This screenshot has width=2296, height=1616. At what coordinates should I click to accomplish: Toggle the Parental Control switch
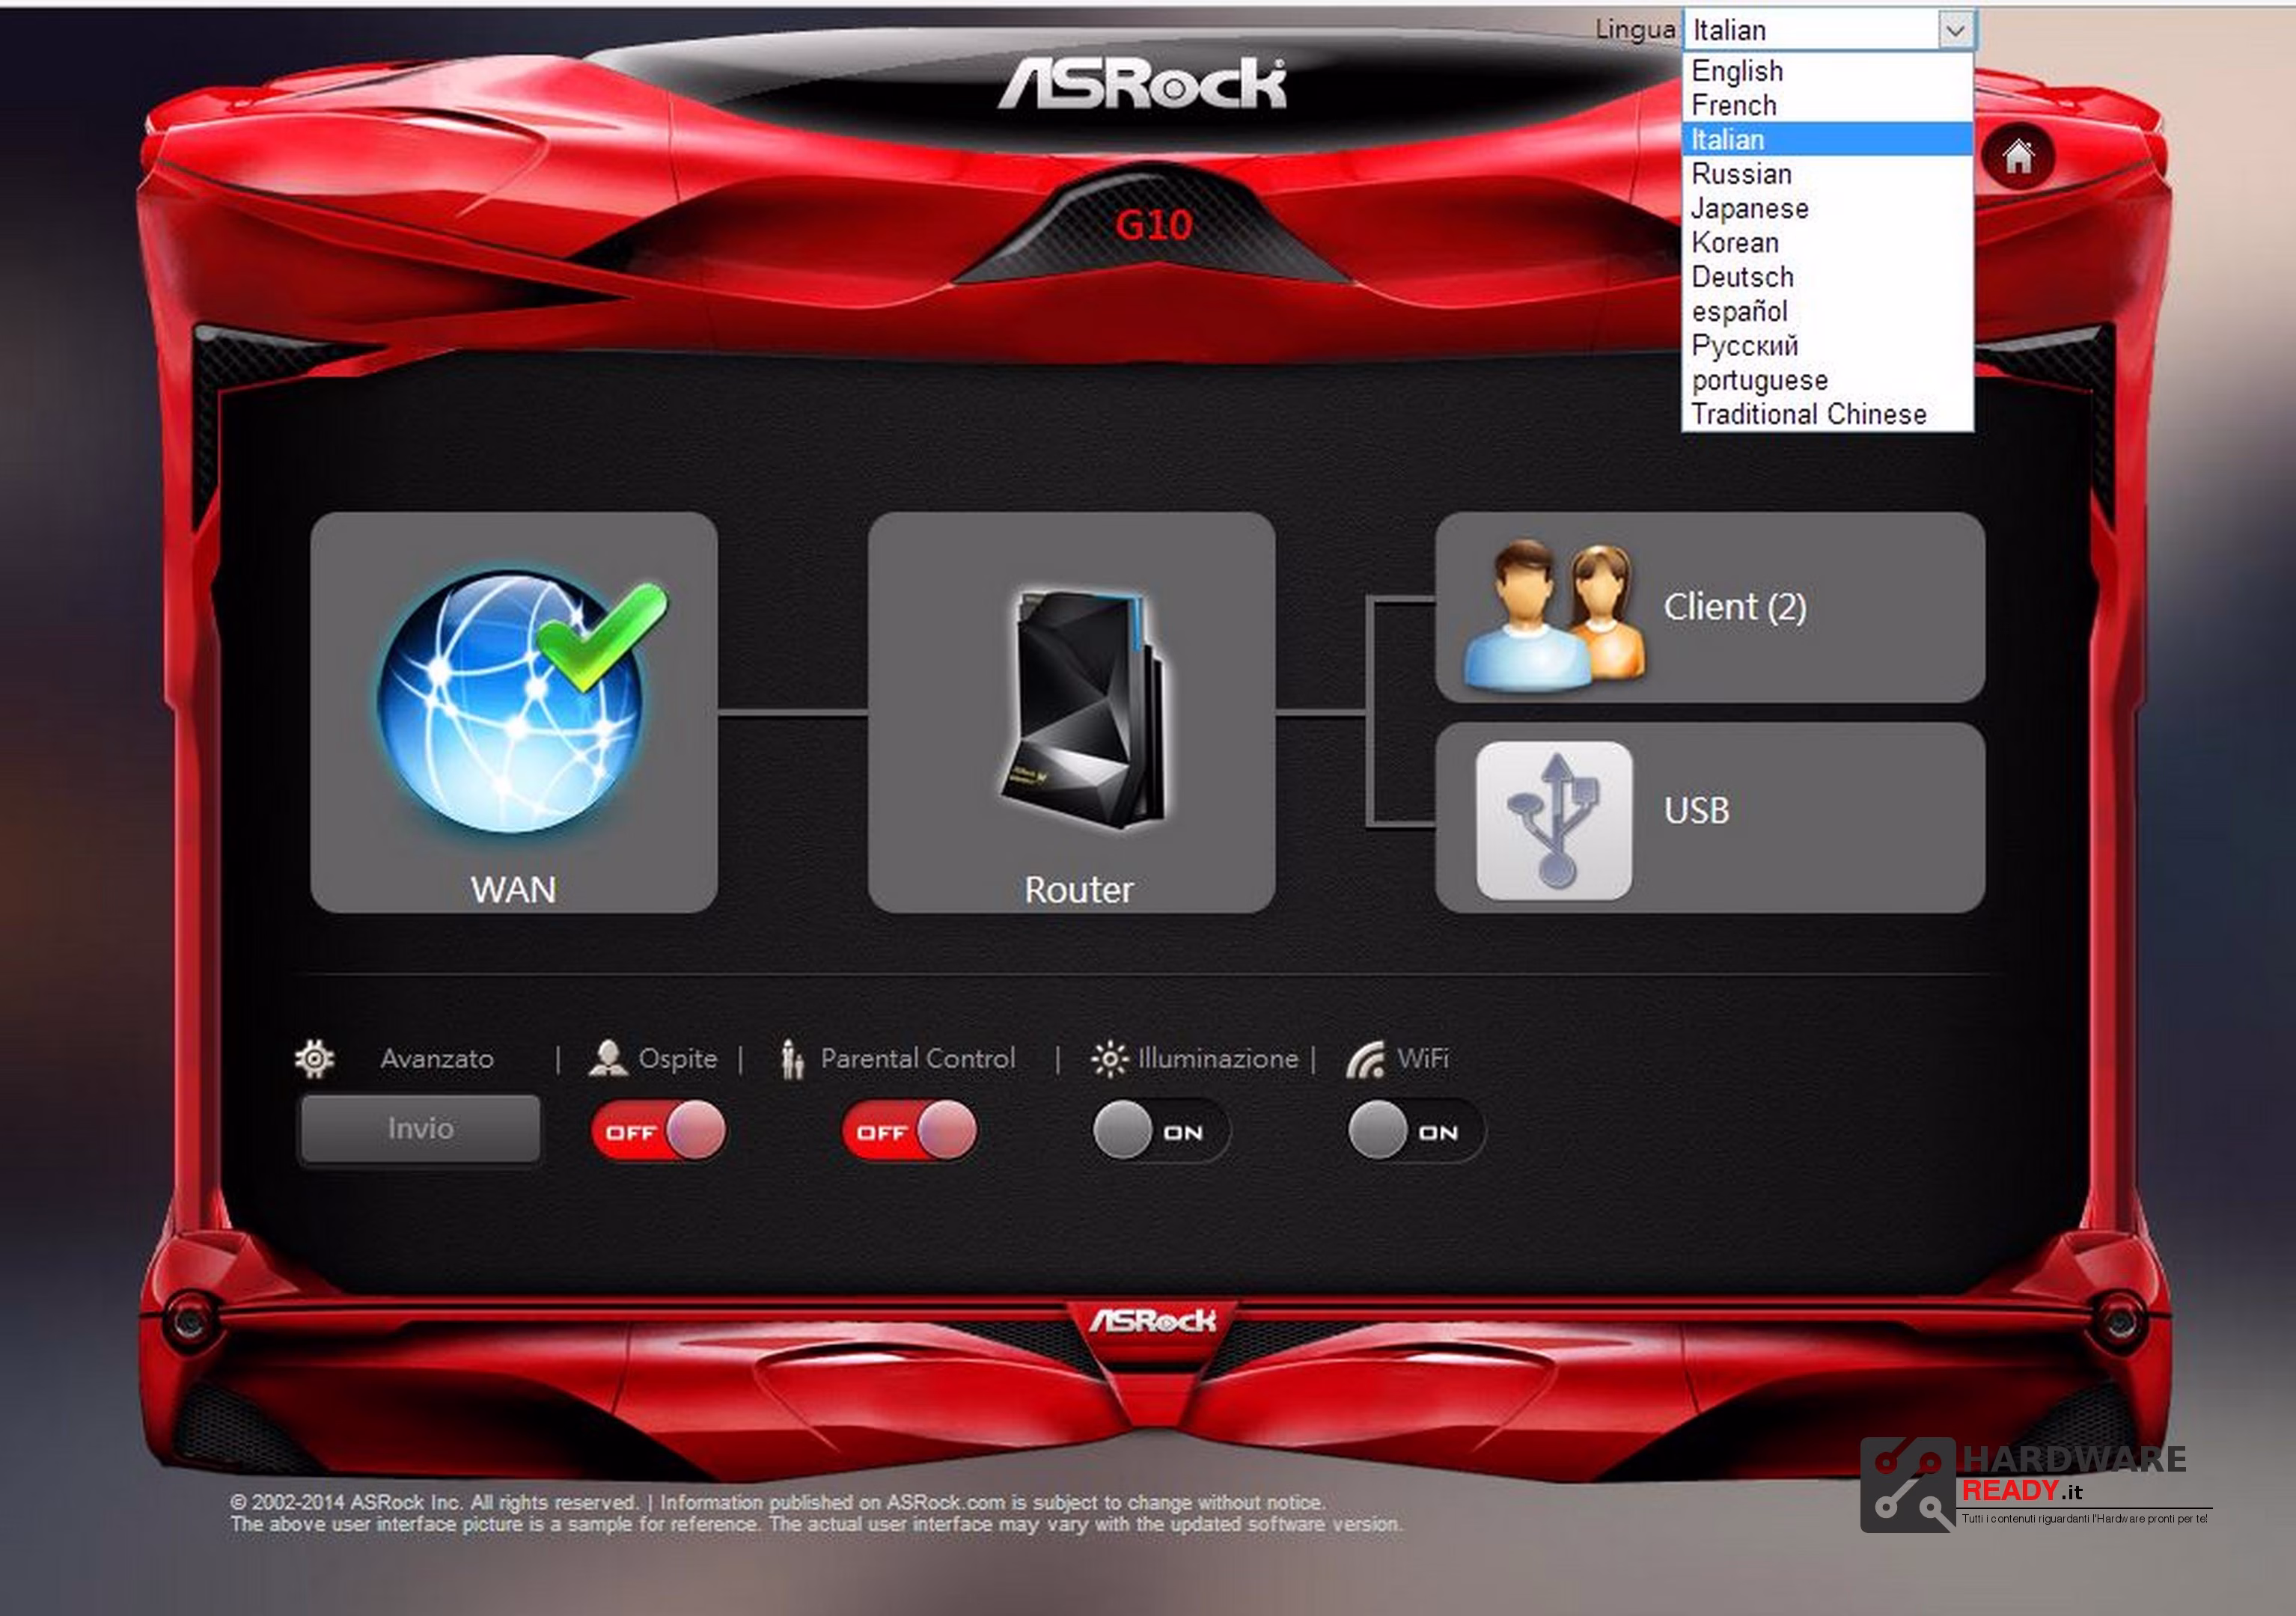coord(909,1131)
